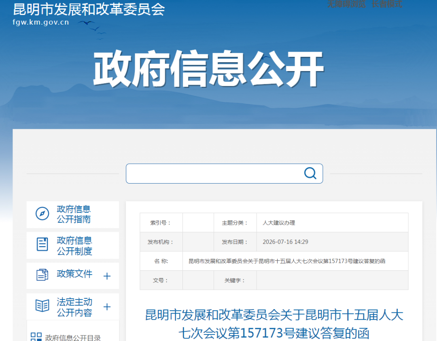Image resolution: width=437 pixels, height=341 pixels.
Task: Click the 名 称 label cell
Action: coord(161,261)
